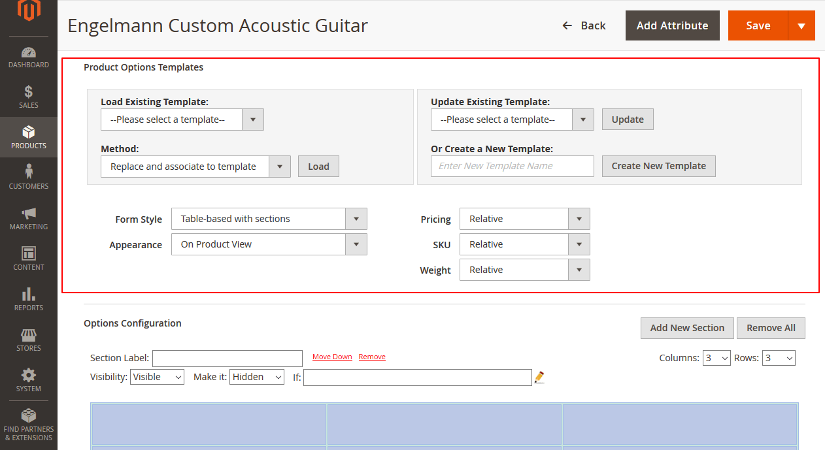
Task: Expand the Save button dropdown arrow
Action: click(801, 25)
